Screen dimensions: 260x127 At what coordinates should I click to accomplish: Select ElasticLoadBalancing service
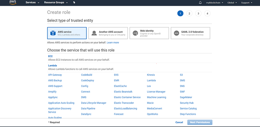(125, 109)
